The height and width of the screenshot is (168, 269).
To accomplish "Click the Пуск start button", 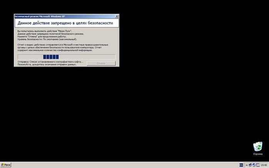I will click(x=6, y=165).
